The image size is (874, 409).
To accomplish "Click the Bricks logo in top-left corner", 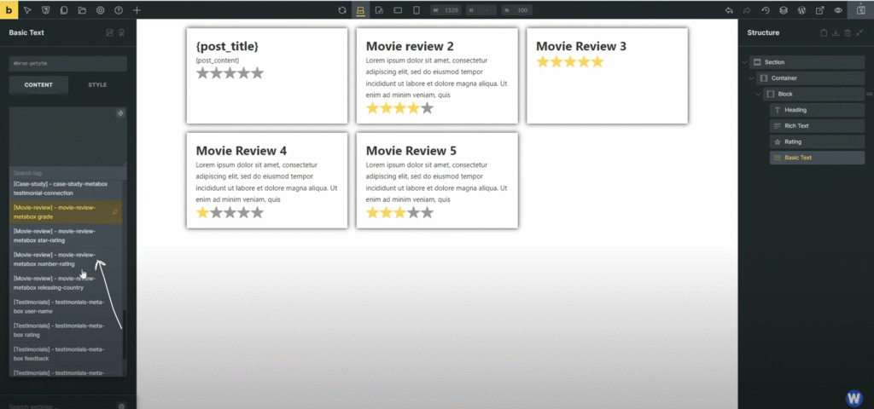I will pyautogui.click(x=9, y=9).
